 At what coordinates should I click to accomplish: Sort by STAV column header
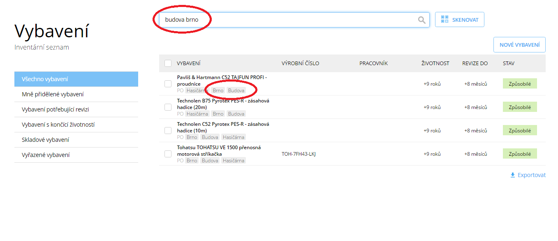pos(509,64)
